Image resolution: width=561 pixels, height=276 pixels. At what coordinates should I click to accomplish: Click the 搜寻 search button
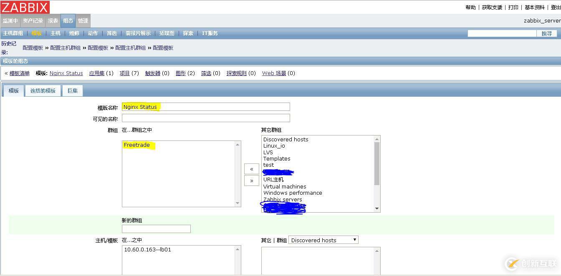pos(547,33)
